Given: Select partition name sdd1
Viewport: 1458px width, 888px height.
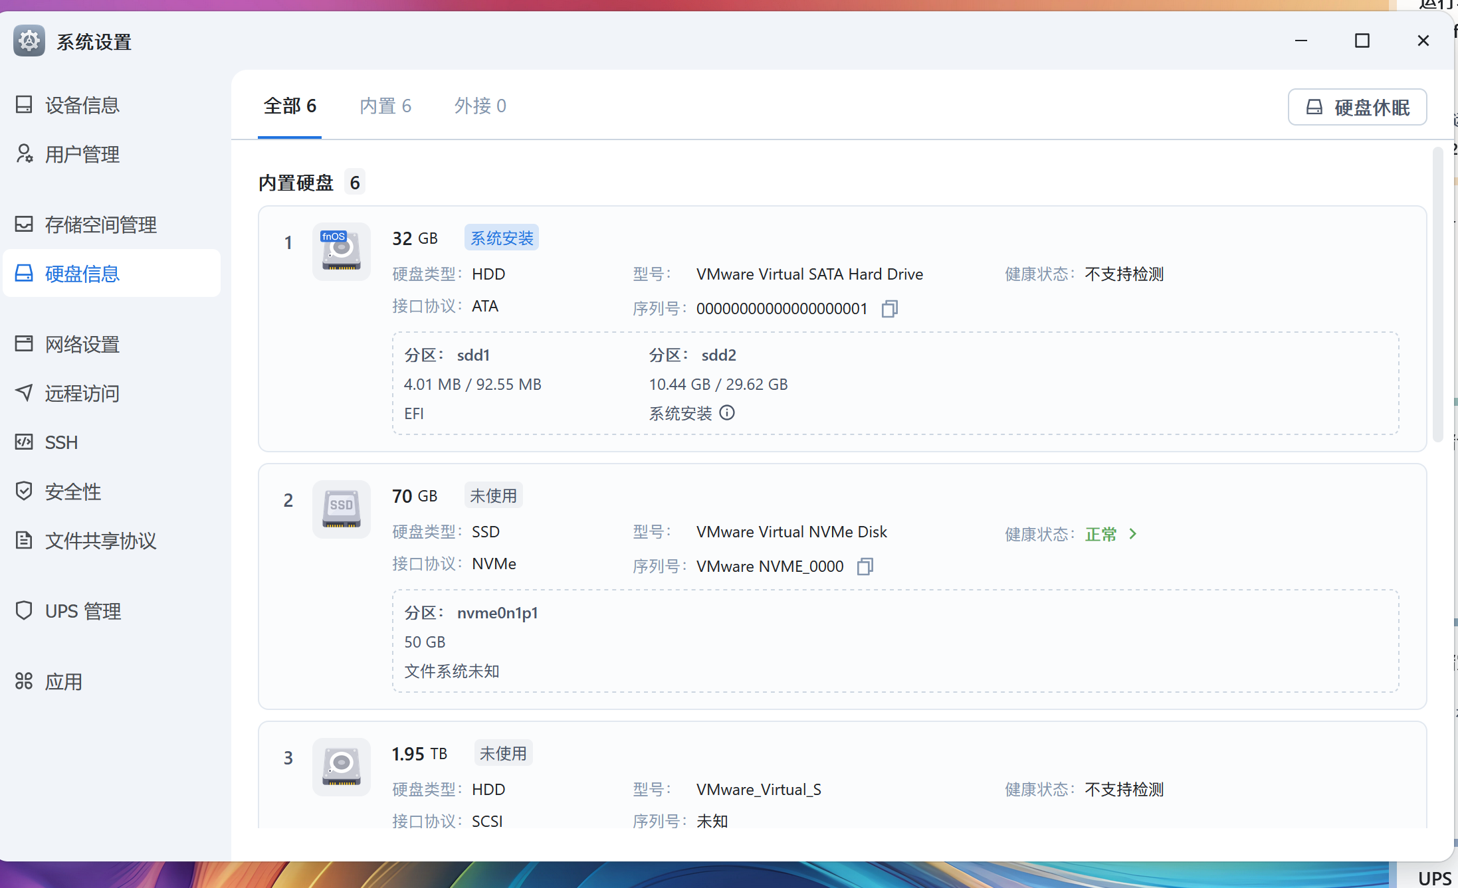Looking at the screenshot, I should tap(474, 355).
